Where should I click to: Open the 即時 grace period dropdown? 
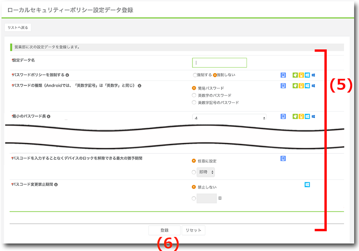206,172
